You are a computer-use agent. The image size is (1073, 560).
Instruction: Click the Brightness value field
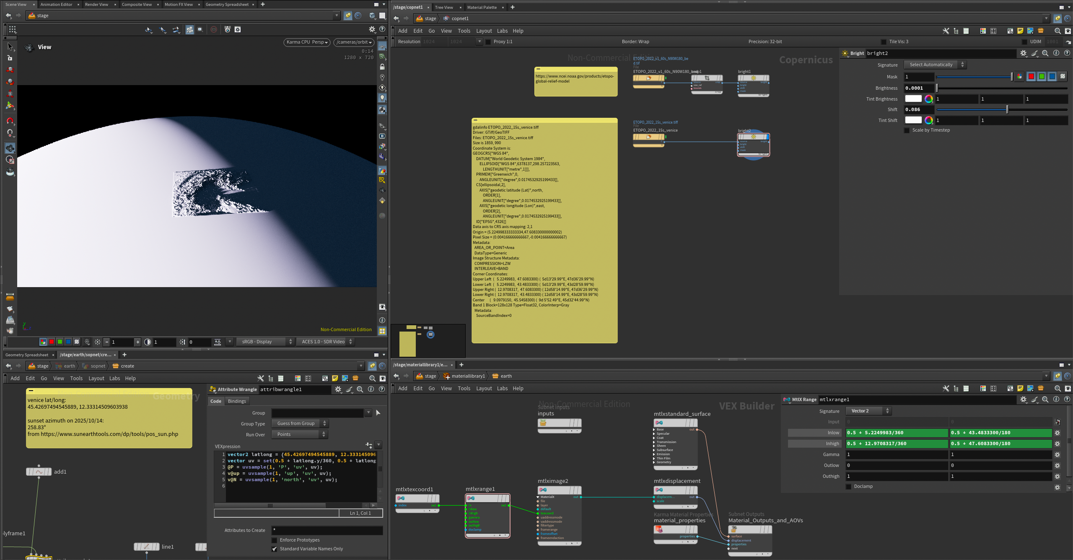918,88
